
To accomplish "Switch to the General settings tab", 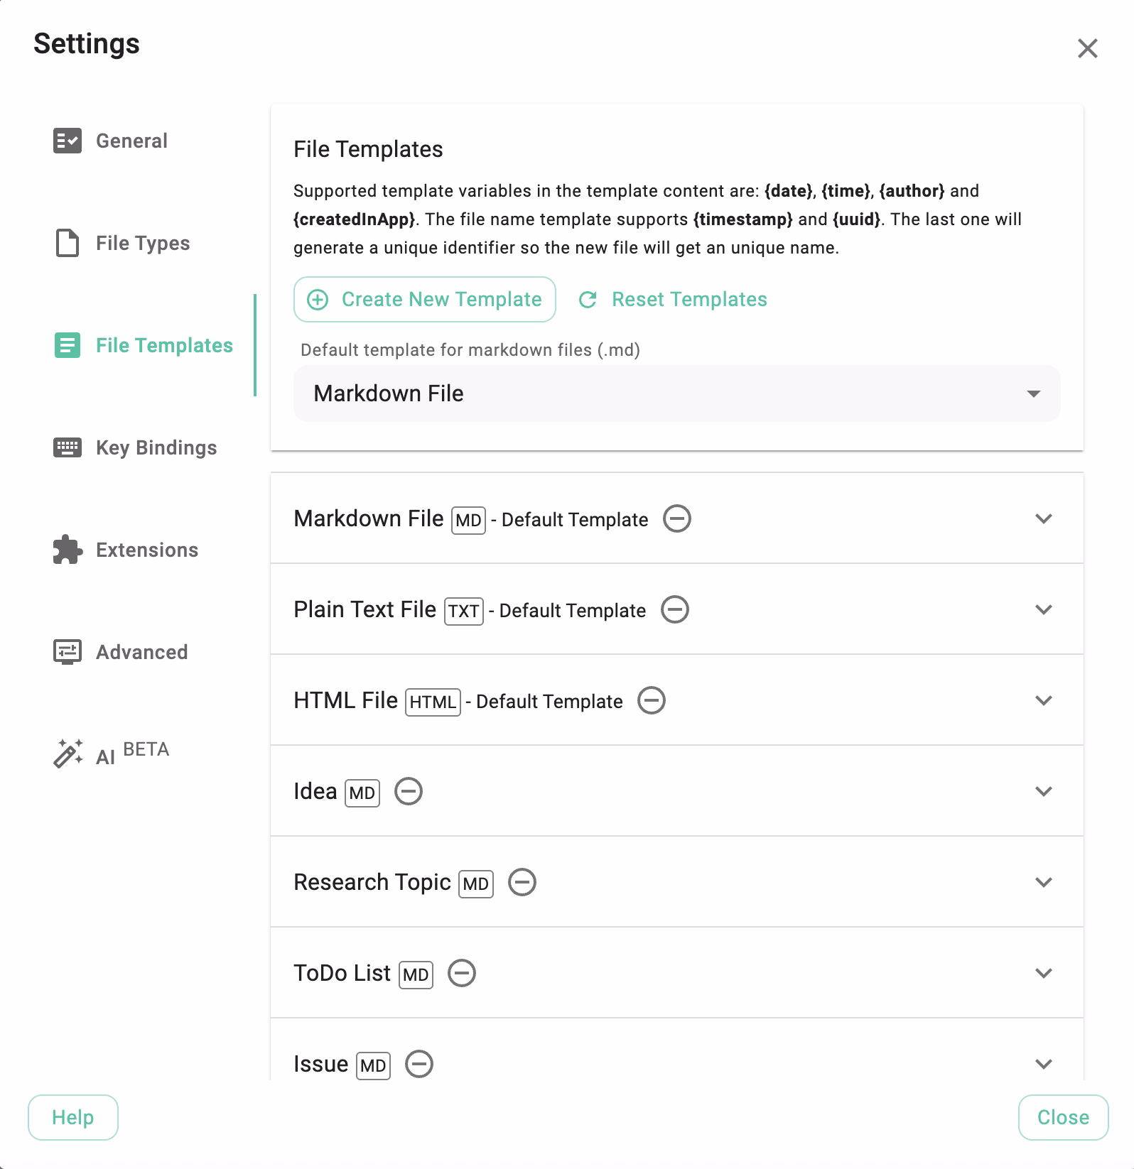I will coord(131,141).
